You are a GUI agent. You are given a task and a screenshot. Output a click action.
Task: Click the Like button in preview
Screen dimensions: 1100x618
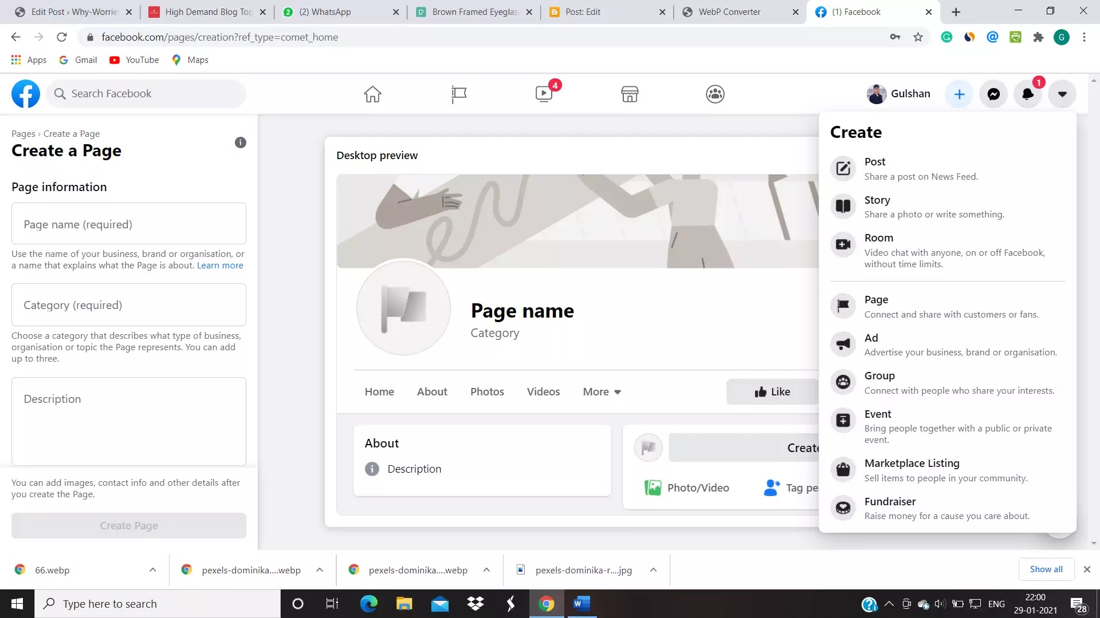(x=772, y=392)
